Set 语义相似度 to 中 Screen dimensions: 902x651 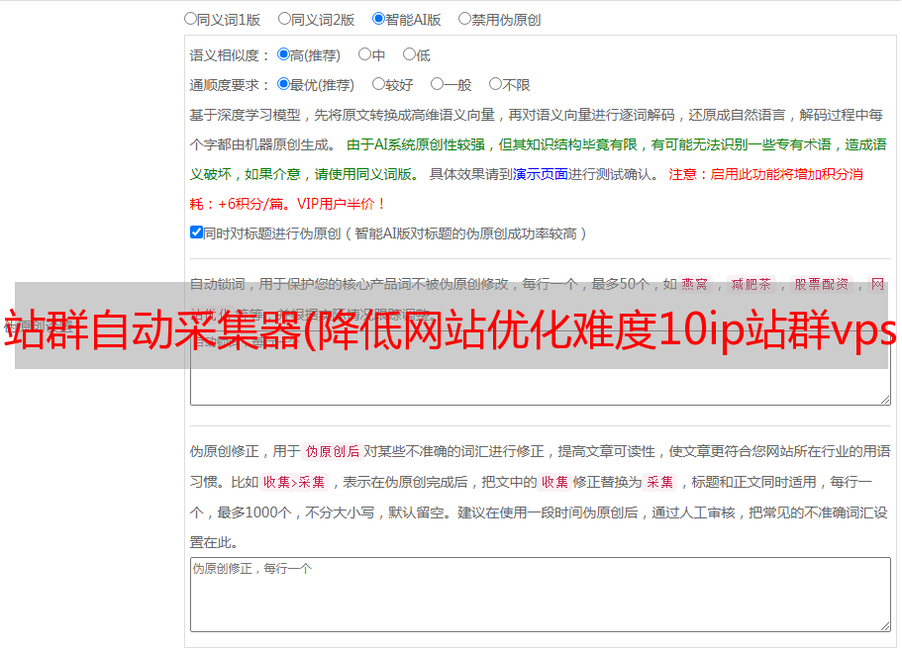[364, 54]
